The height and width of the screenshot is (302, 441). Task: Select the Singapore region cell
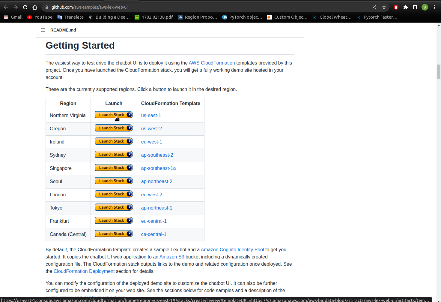pos(68,168)
